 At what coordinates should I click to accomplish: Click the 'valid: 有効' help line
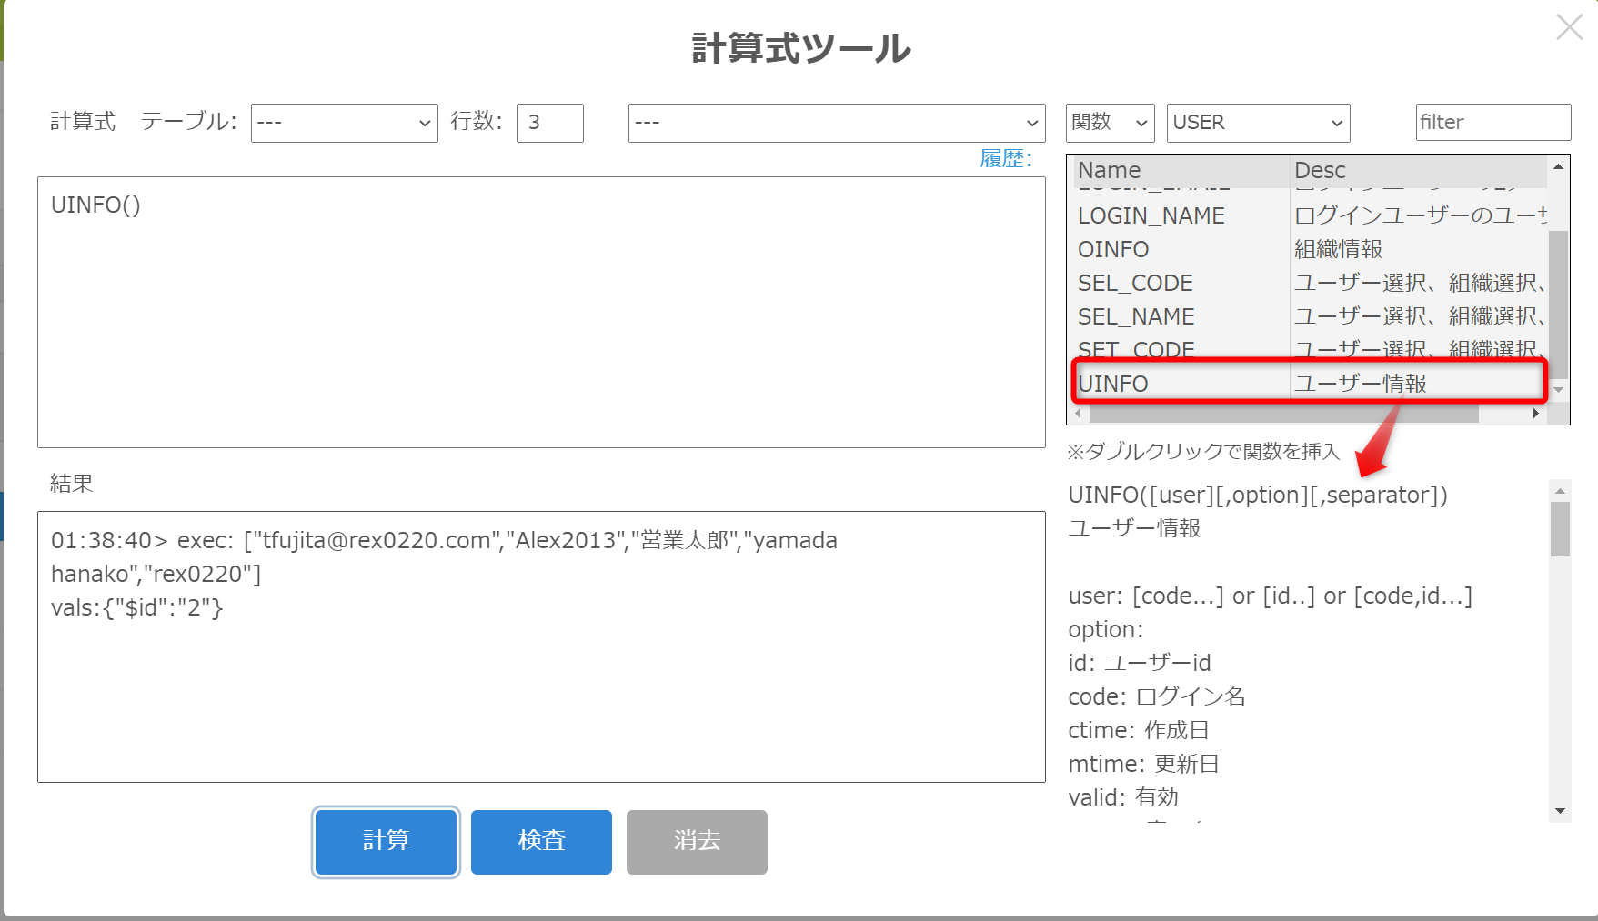(1123, 797)
